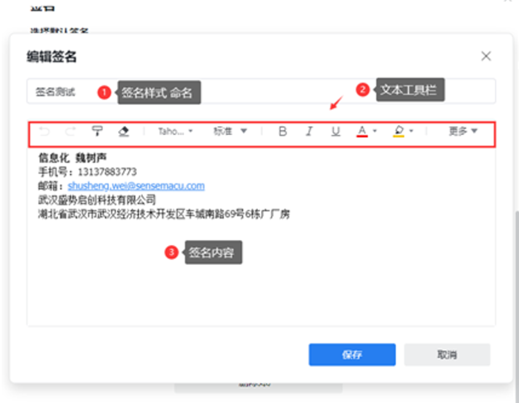Image resolution: width=519 pixels, height=403 pixels.
Task: Apply the red font color A icon
Action: 362,132
